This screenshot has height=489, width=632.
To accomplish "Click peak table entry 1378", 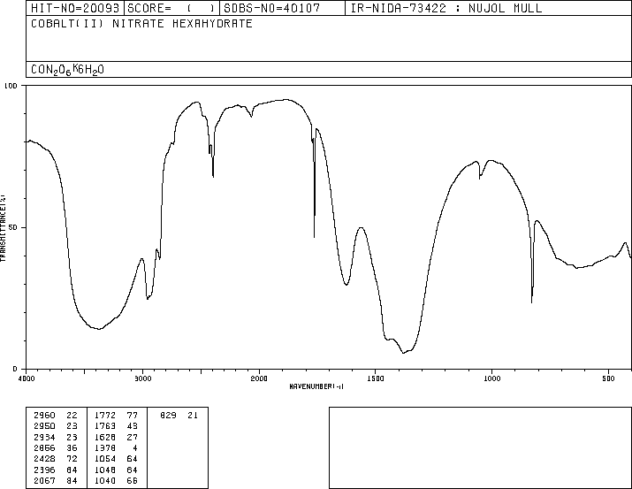I will point(105,448).
